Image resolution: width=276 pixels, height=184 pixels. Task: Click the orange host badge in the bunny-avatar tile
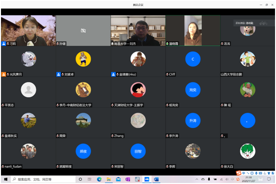click(3, 74)
